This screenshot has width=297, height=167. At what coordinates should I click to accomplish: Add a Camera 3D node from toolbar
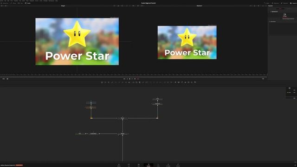[188, 83]
